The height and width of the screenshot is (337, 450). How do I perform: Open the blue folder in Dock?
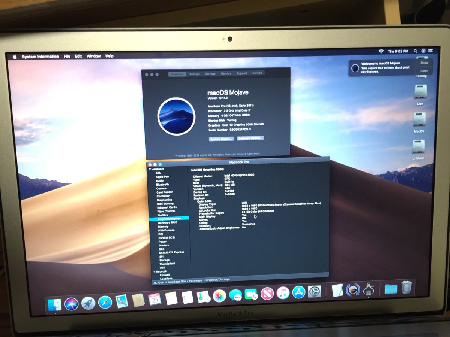[391, 289]
